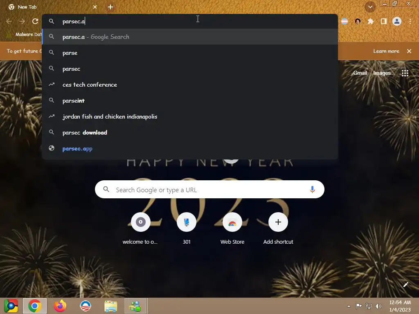Open the tab search dropdown arrow
The width and height of the screenshot is (419, 314).
(x=370, y=7)
